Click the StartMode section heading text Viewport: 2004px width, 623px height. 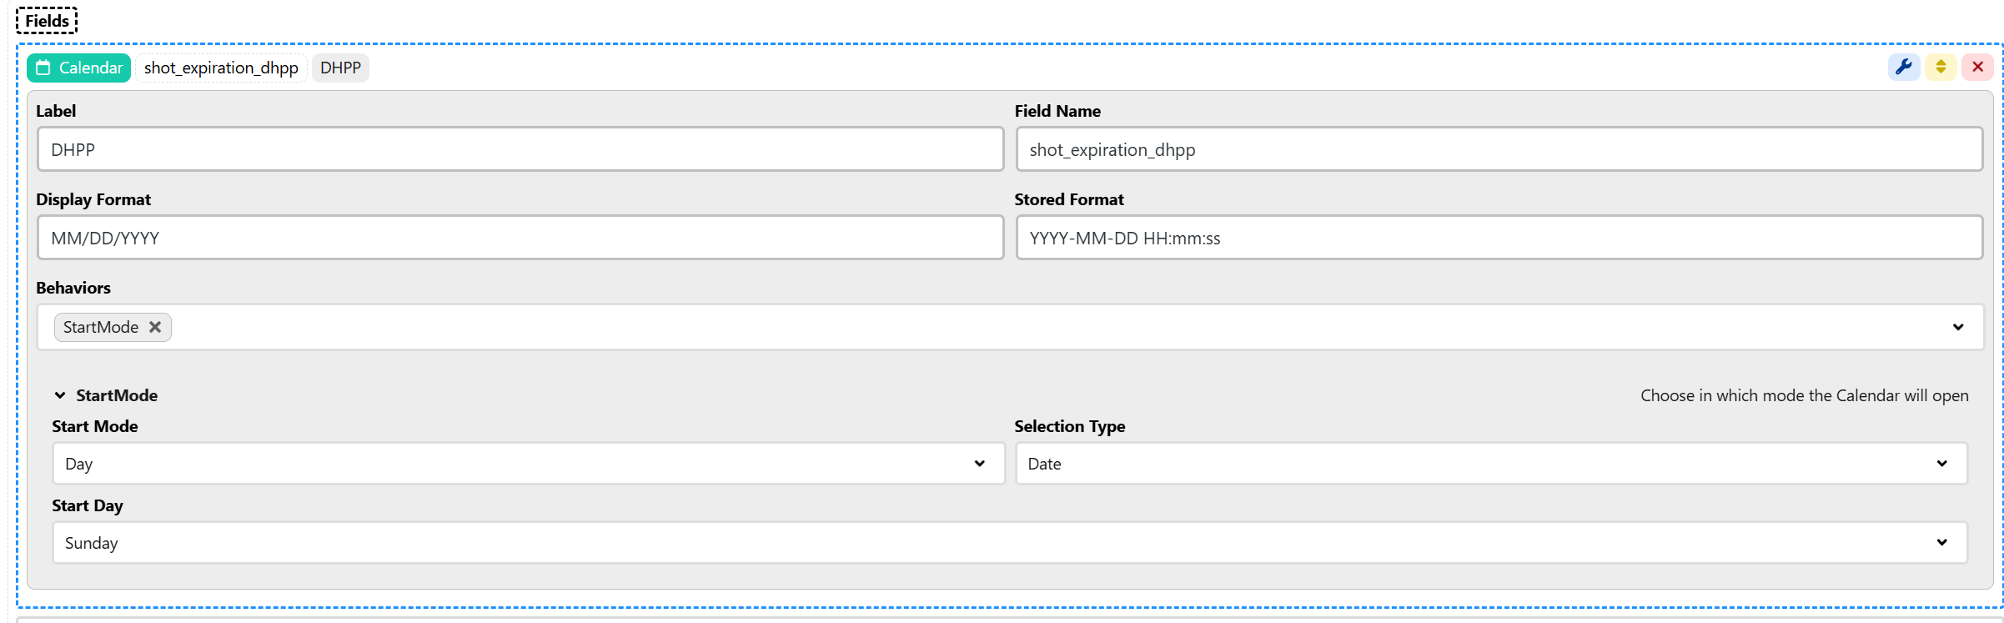(117, 395)
